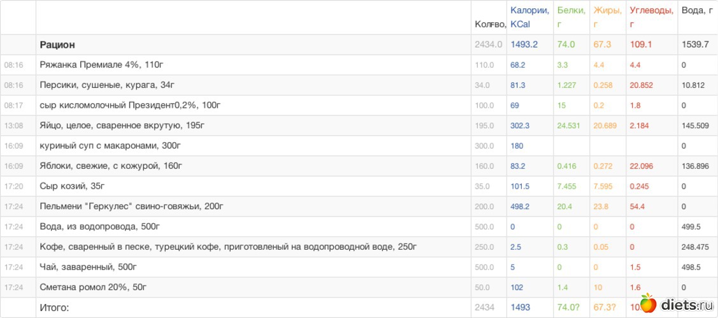Click the Итого: total row label
The width and height of the screenshot is (718, 318).
tap(54, 308)
